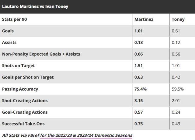The image size is (195, 140).
Task: Click the table title Lautaro Martinez vs Ivan Toney
Action: point(35,6)
